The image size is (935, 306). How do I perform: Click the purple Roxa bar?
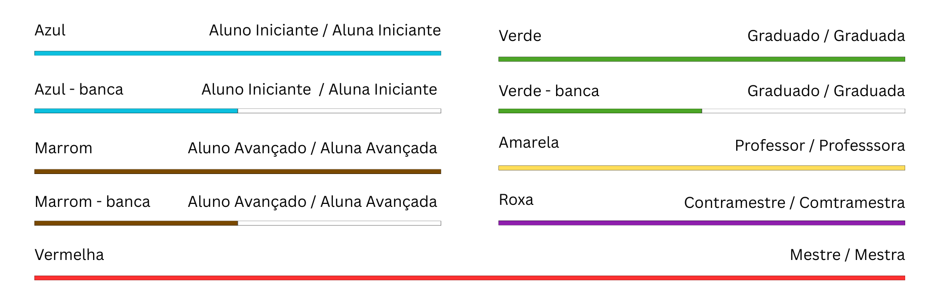point(701,223)
